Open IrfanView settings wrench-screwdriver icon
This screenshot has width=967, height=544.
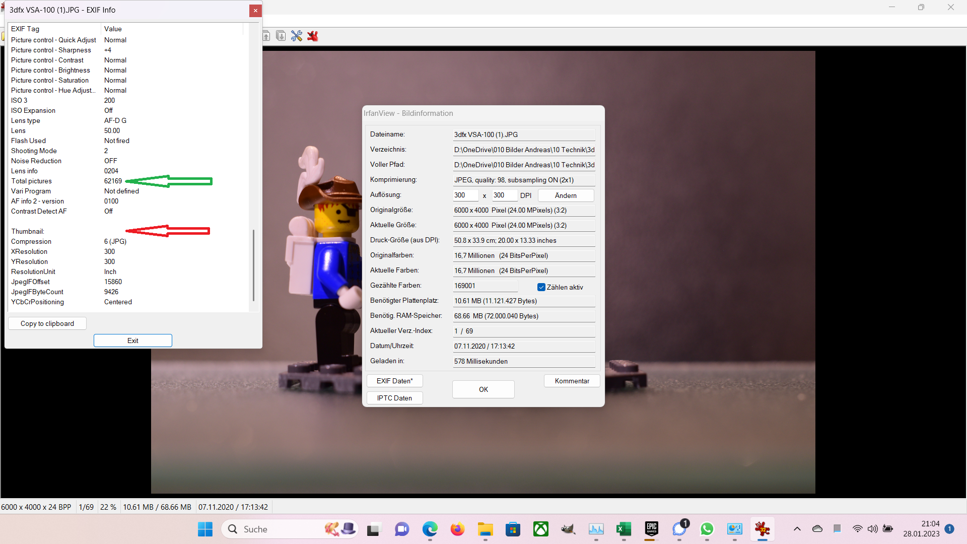tap(297, 36)
